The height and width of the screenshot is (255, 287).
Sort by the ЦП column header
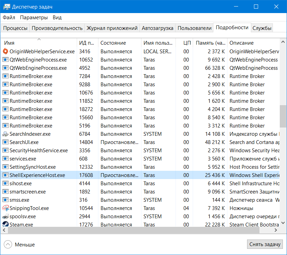(184, 43)
